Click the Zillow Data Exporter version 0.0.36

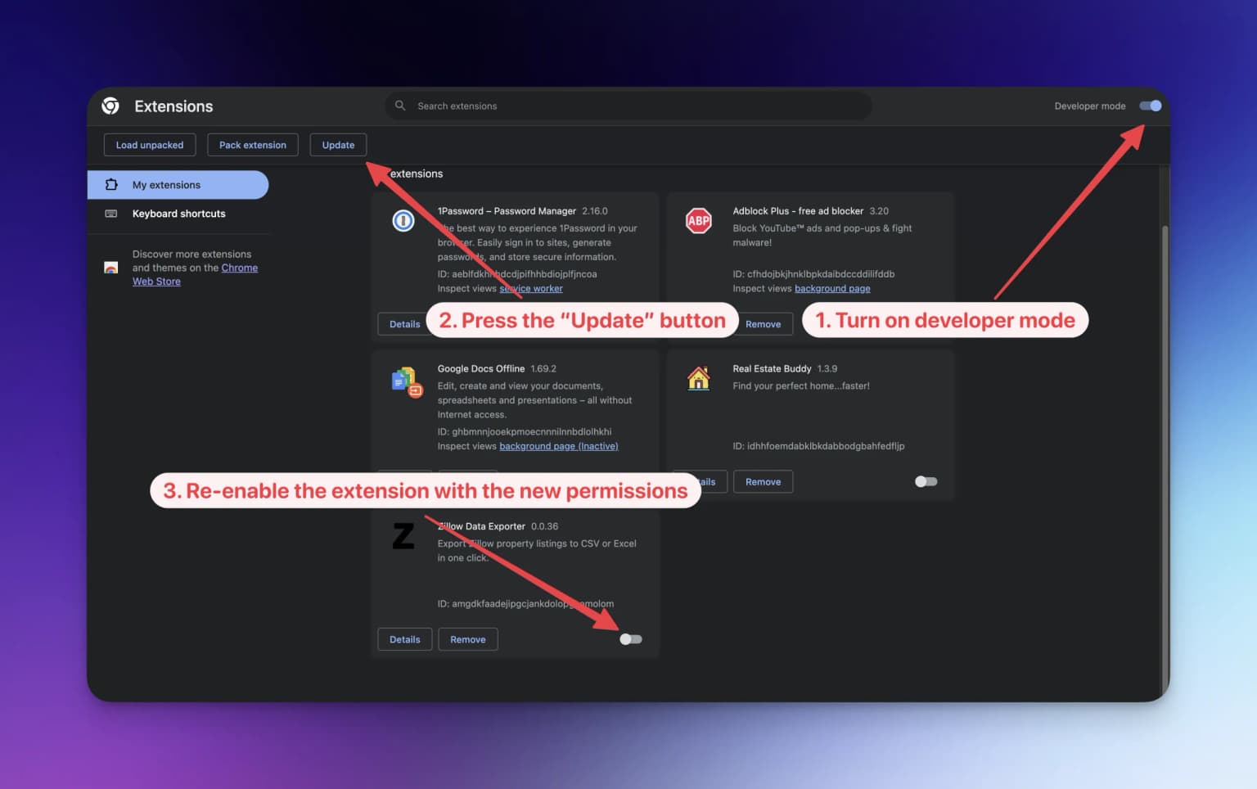544,526
